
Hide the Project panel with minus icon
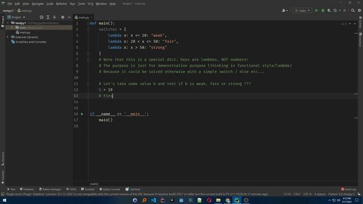pos(69,17)
